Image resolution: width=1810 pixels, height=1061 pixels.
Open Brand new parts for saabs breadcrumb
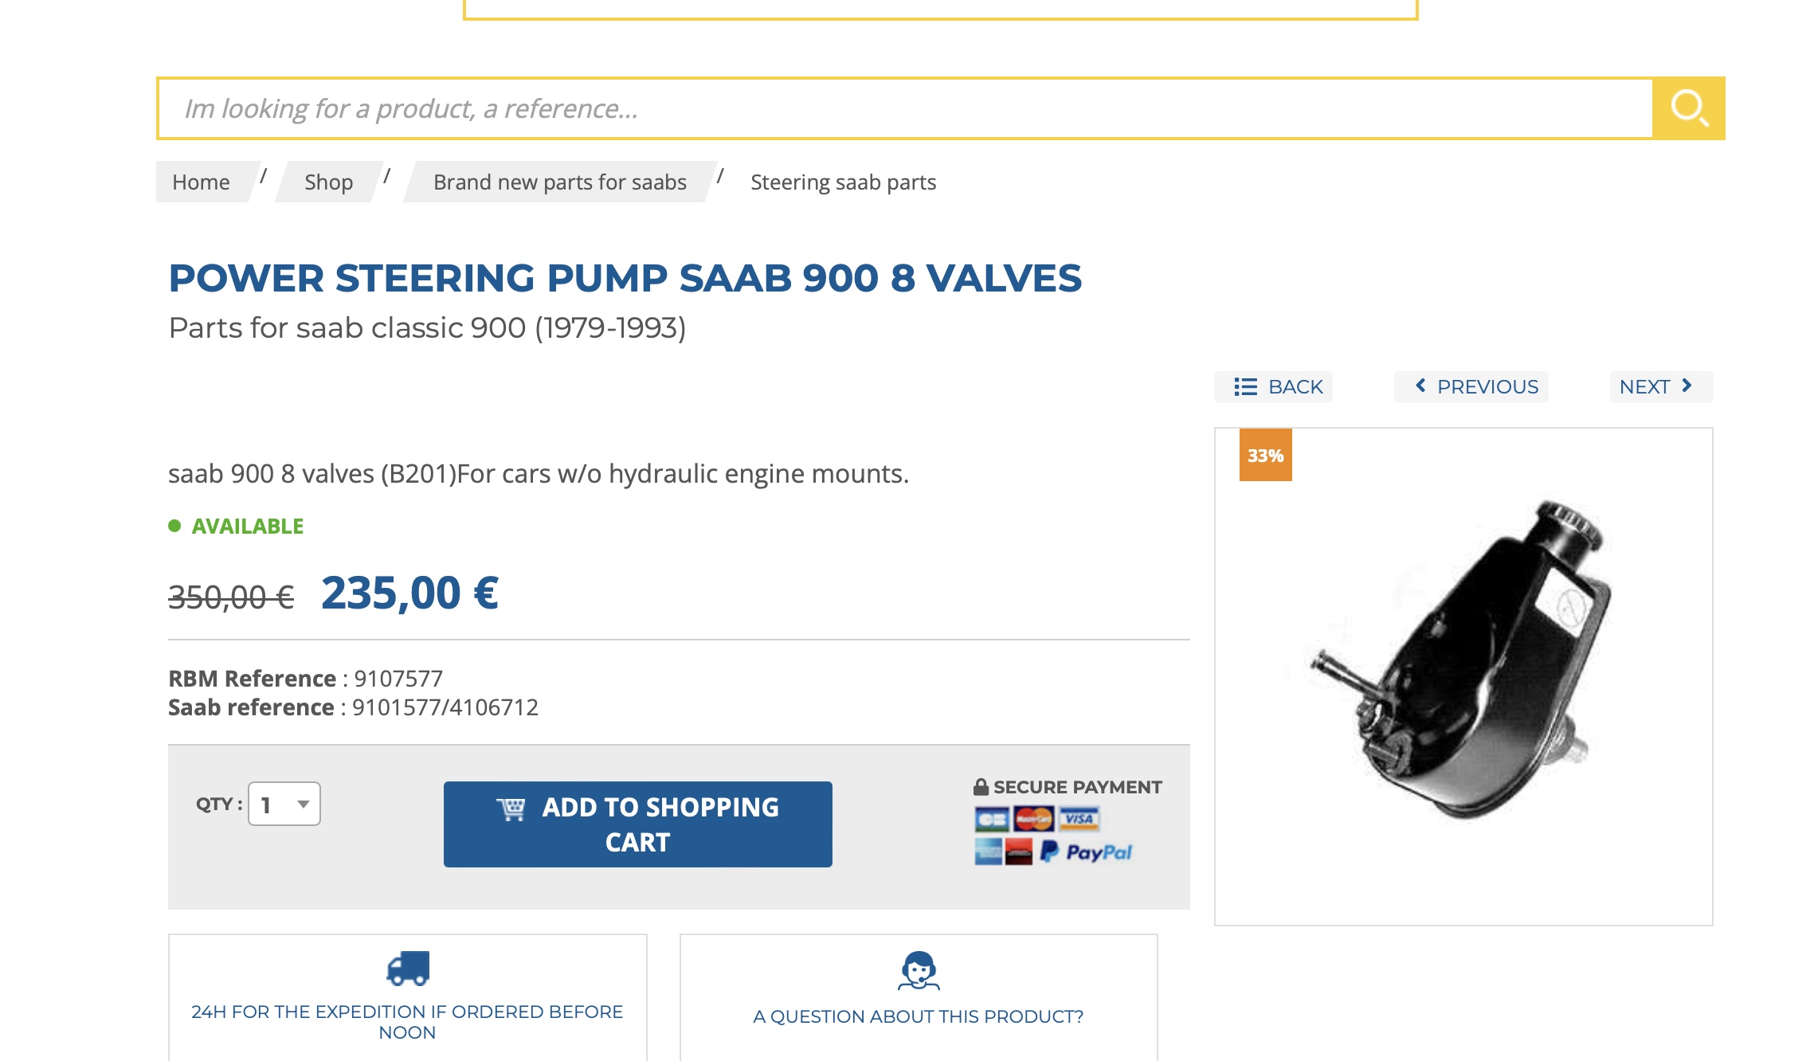(x=559, y=182)
